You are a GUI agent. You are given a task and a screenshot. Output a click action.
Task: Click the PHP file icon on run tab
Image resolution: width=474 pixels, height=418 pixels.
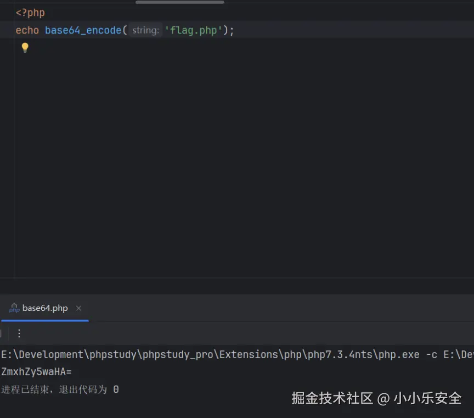pos(14,308)
